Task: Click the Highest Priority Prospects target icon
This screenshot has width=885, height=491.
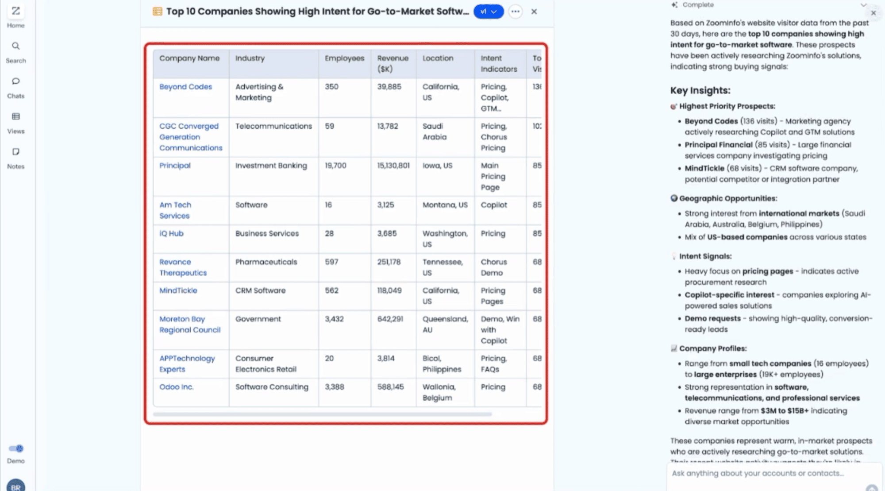Action: click(x=673, y=106)
